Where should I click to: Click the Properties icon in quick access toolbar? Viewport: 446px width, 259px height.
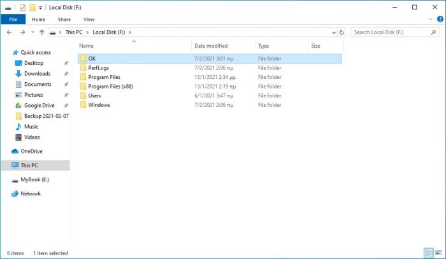(x=22, y=7)
